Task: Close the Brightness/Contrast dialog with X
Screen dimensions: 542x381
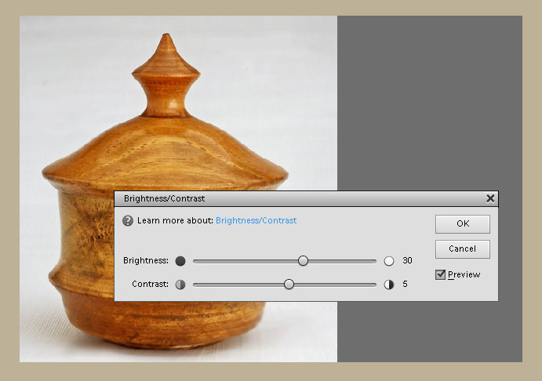Action: (x=490, y=199)
